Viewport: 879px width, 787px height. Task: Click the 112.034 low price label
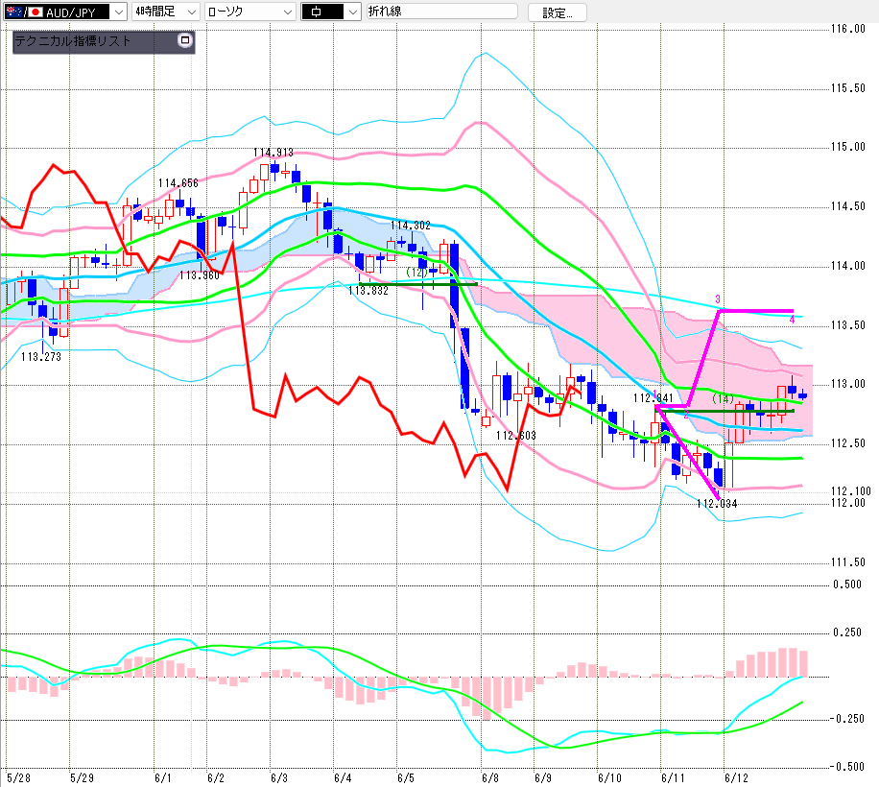pos(717,503)
